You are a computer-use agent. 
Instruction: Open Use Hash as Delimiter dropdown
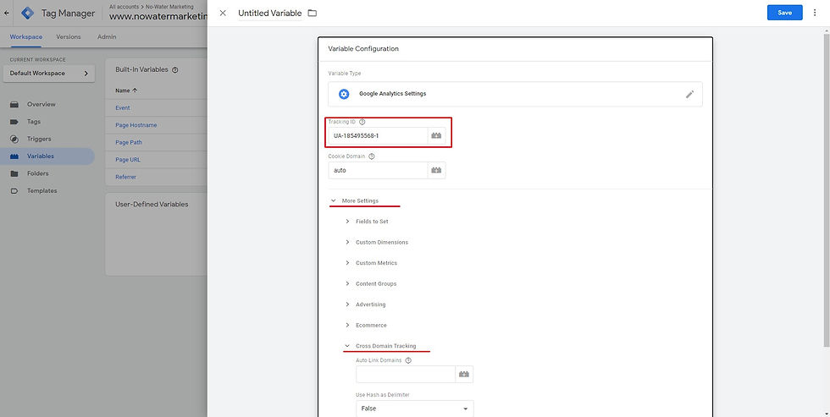click(415, 409)
